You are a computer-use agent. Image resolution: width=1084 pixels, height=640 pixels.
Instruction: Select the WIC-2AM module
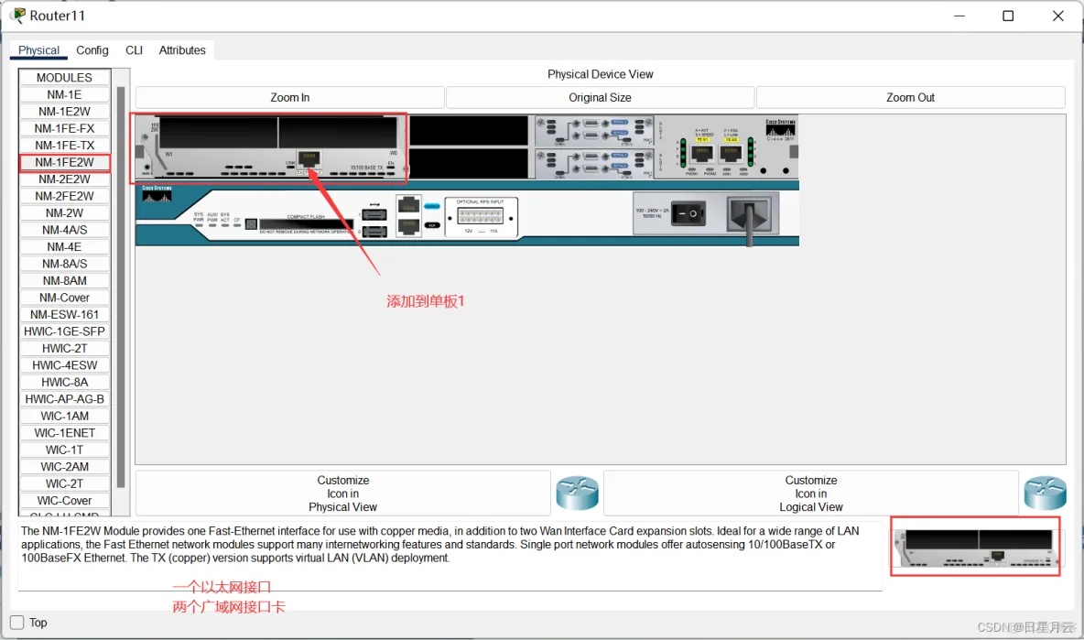[x=64, y=467]
